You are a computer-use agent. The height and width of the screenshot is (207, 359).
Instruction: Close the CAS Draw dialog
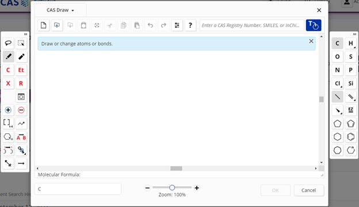tap(319, 10)
